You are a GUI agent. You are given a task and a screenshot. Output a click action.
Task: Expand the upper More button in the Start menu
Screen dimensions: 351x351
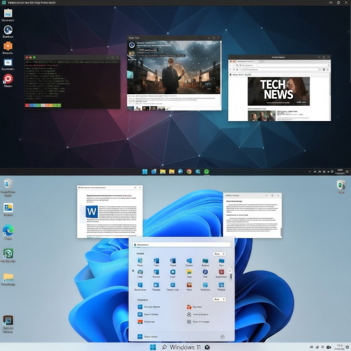click(x=219, y=254)
